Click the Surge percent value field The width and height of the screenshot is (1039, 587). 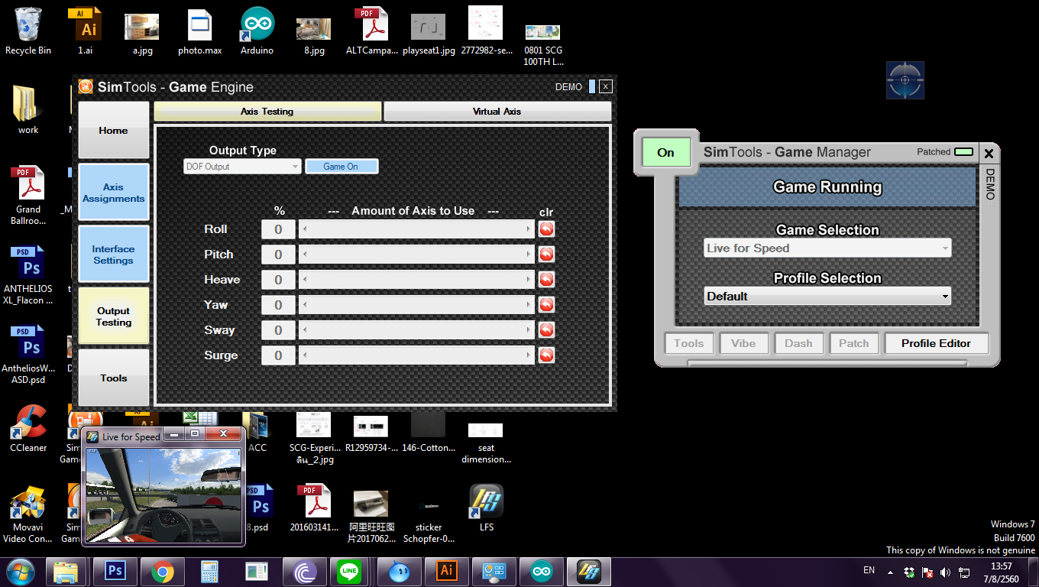tap(278, 355)
